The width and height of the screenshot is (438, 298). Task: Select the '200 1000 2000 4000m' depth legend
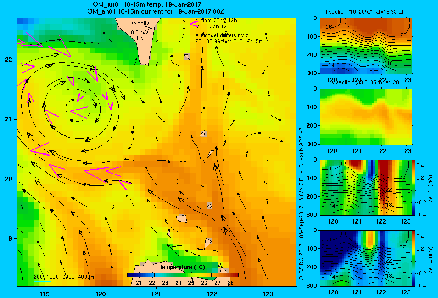tap(64, 277)
